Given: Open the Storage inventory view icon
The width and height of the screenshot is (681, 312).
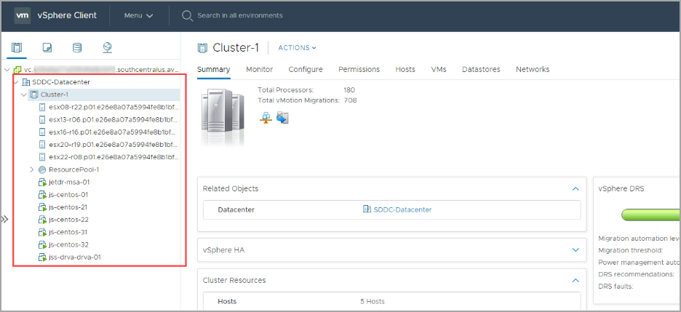Looking at the screenshot, I should 77,48.
